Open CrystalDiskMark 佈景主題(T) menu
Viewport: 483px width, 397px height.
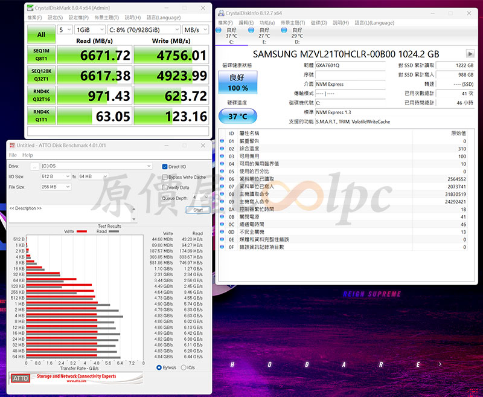107,18
